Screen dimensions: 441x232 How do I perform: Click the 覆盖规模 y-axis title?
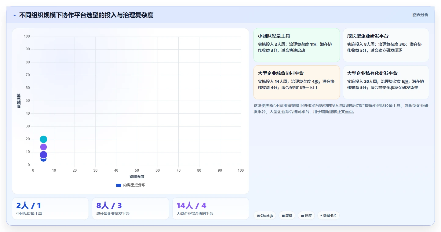(19, 101)
